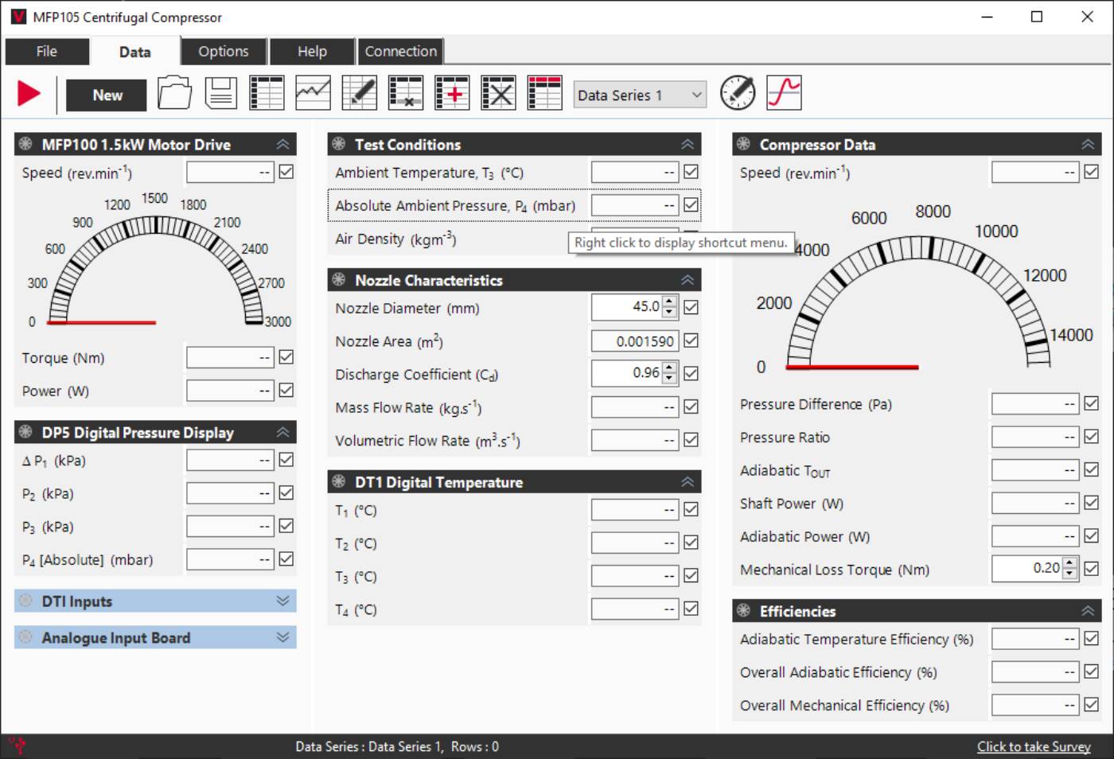This screenshot has width=1114, height=759.
Task: Click the New button
Action: [107, 95]
